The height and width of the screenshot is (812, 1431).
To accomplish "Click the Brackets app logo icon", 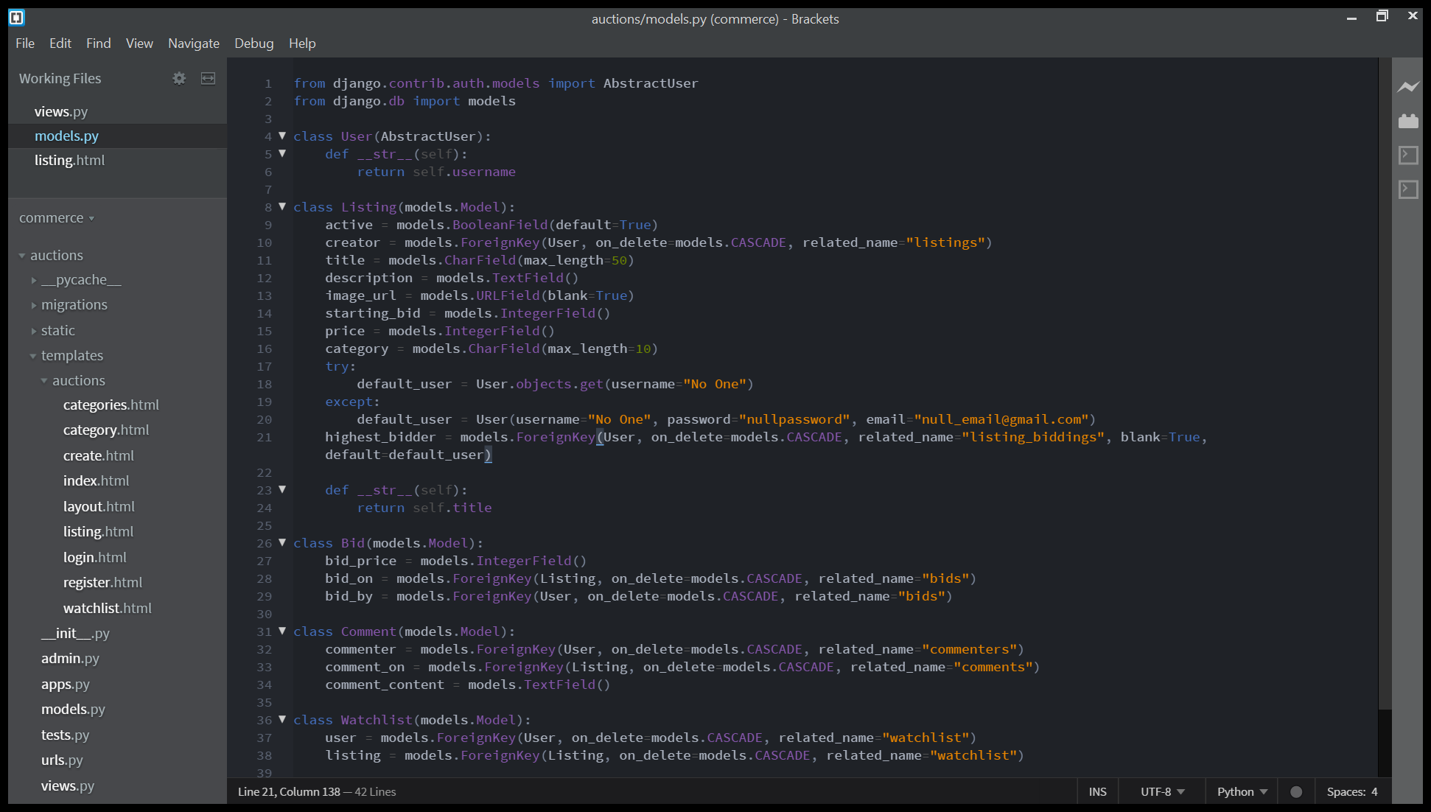I will pos(16,18).
